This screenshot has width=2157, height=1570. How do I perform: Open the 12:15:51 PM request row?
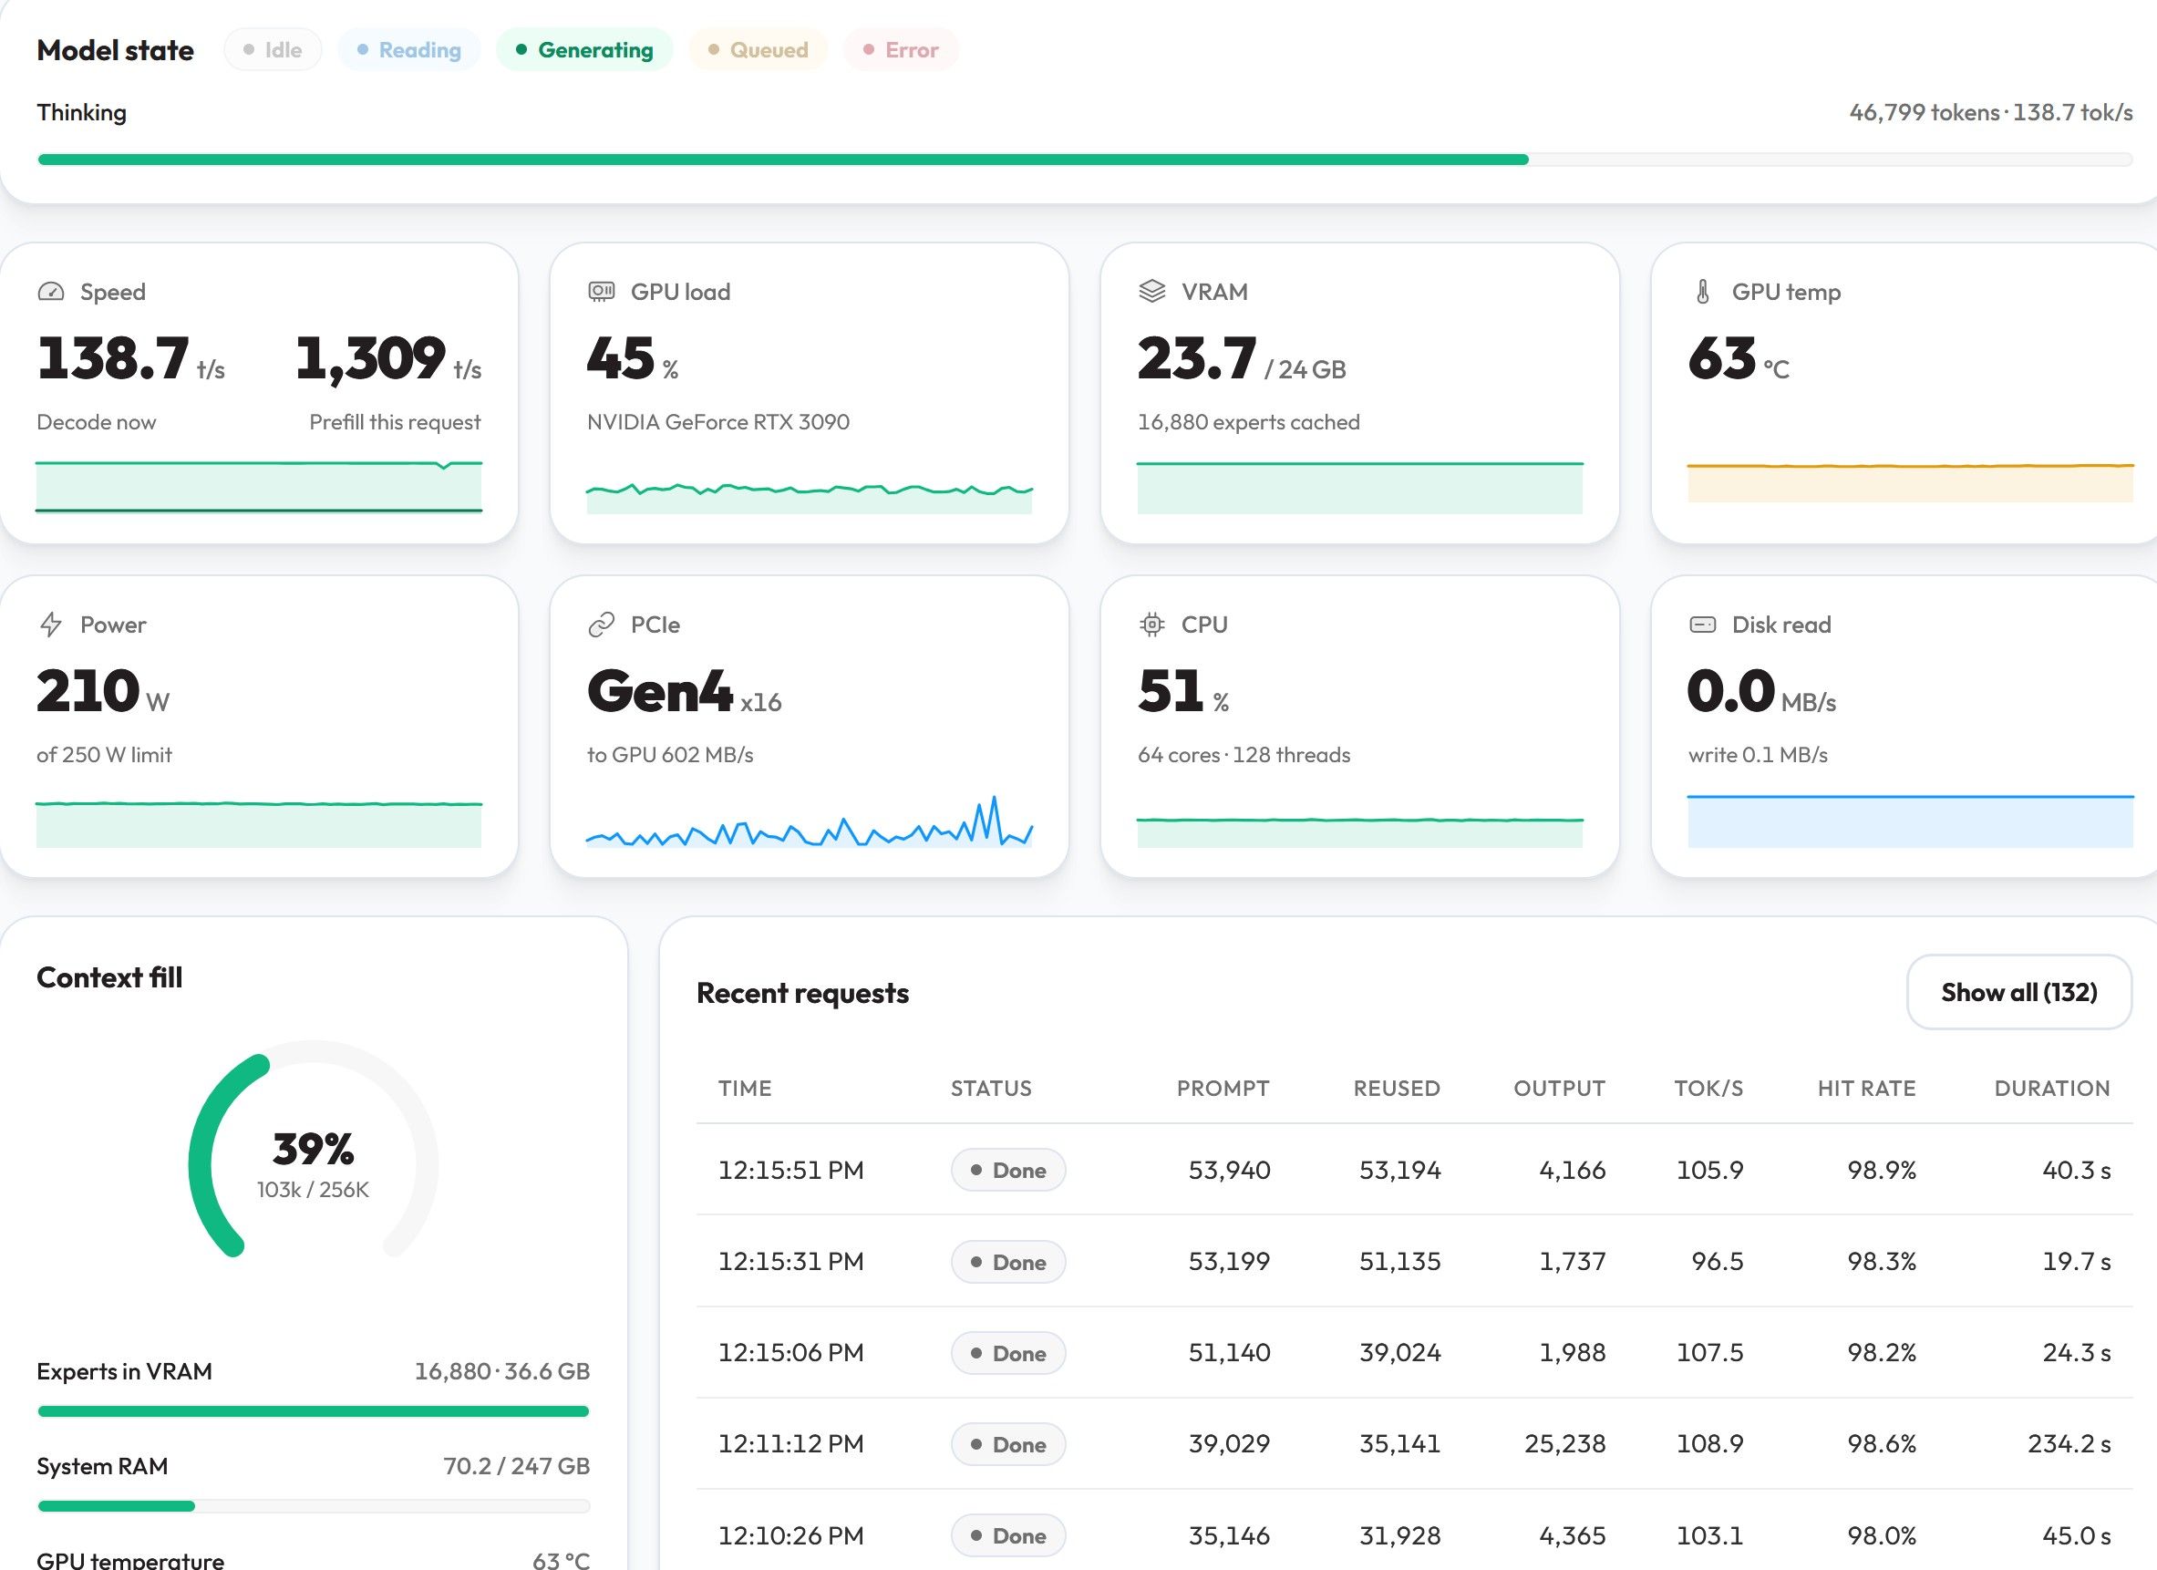(x=1414, y=1170)
